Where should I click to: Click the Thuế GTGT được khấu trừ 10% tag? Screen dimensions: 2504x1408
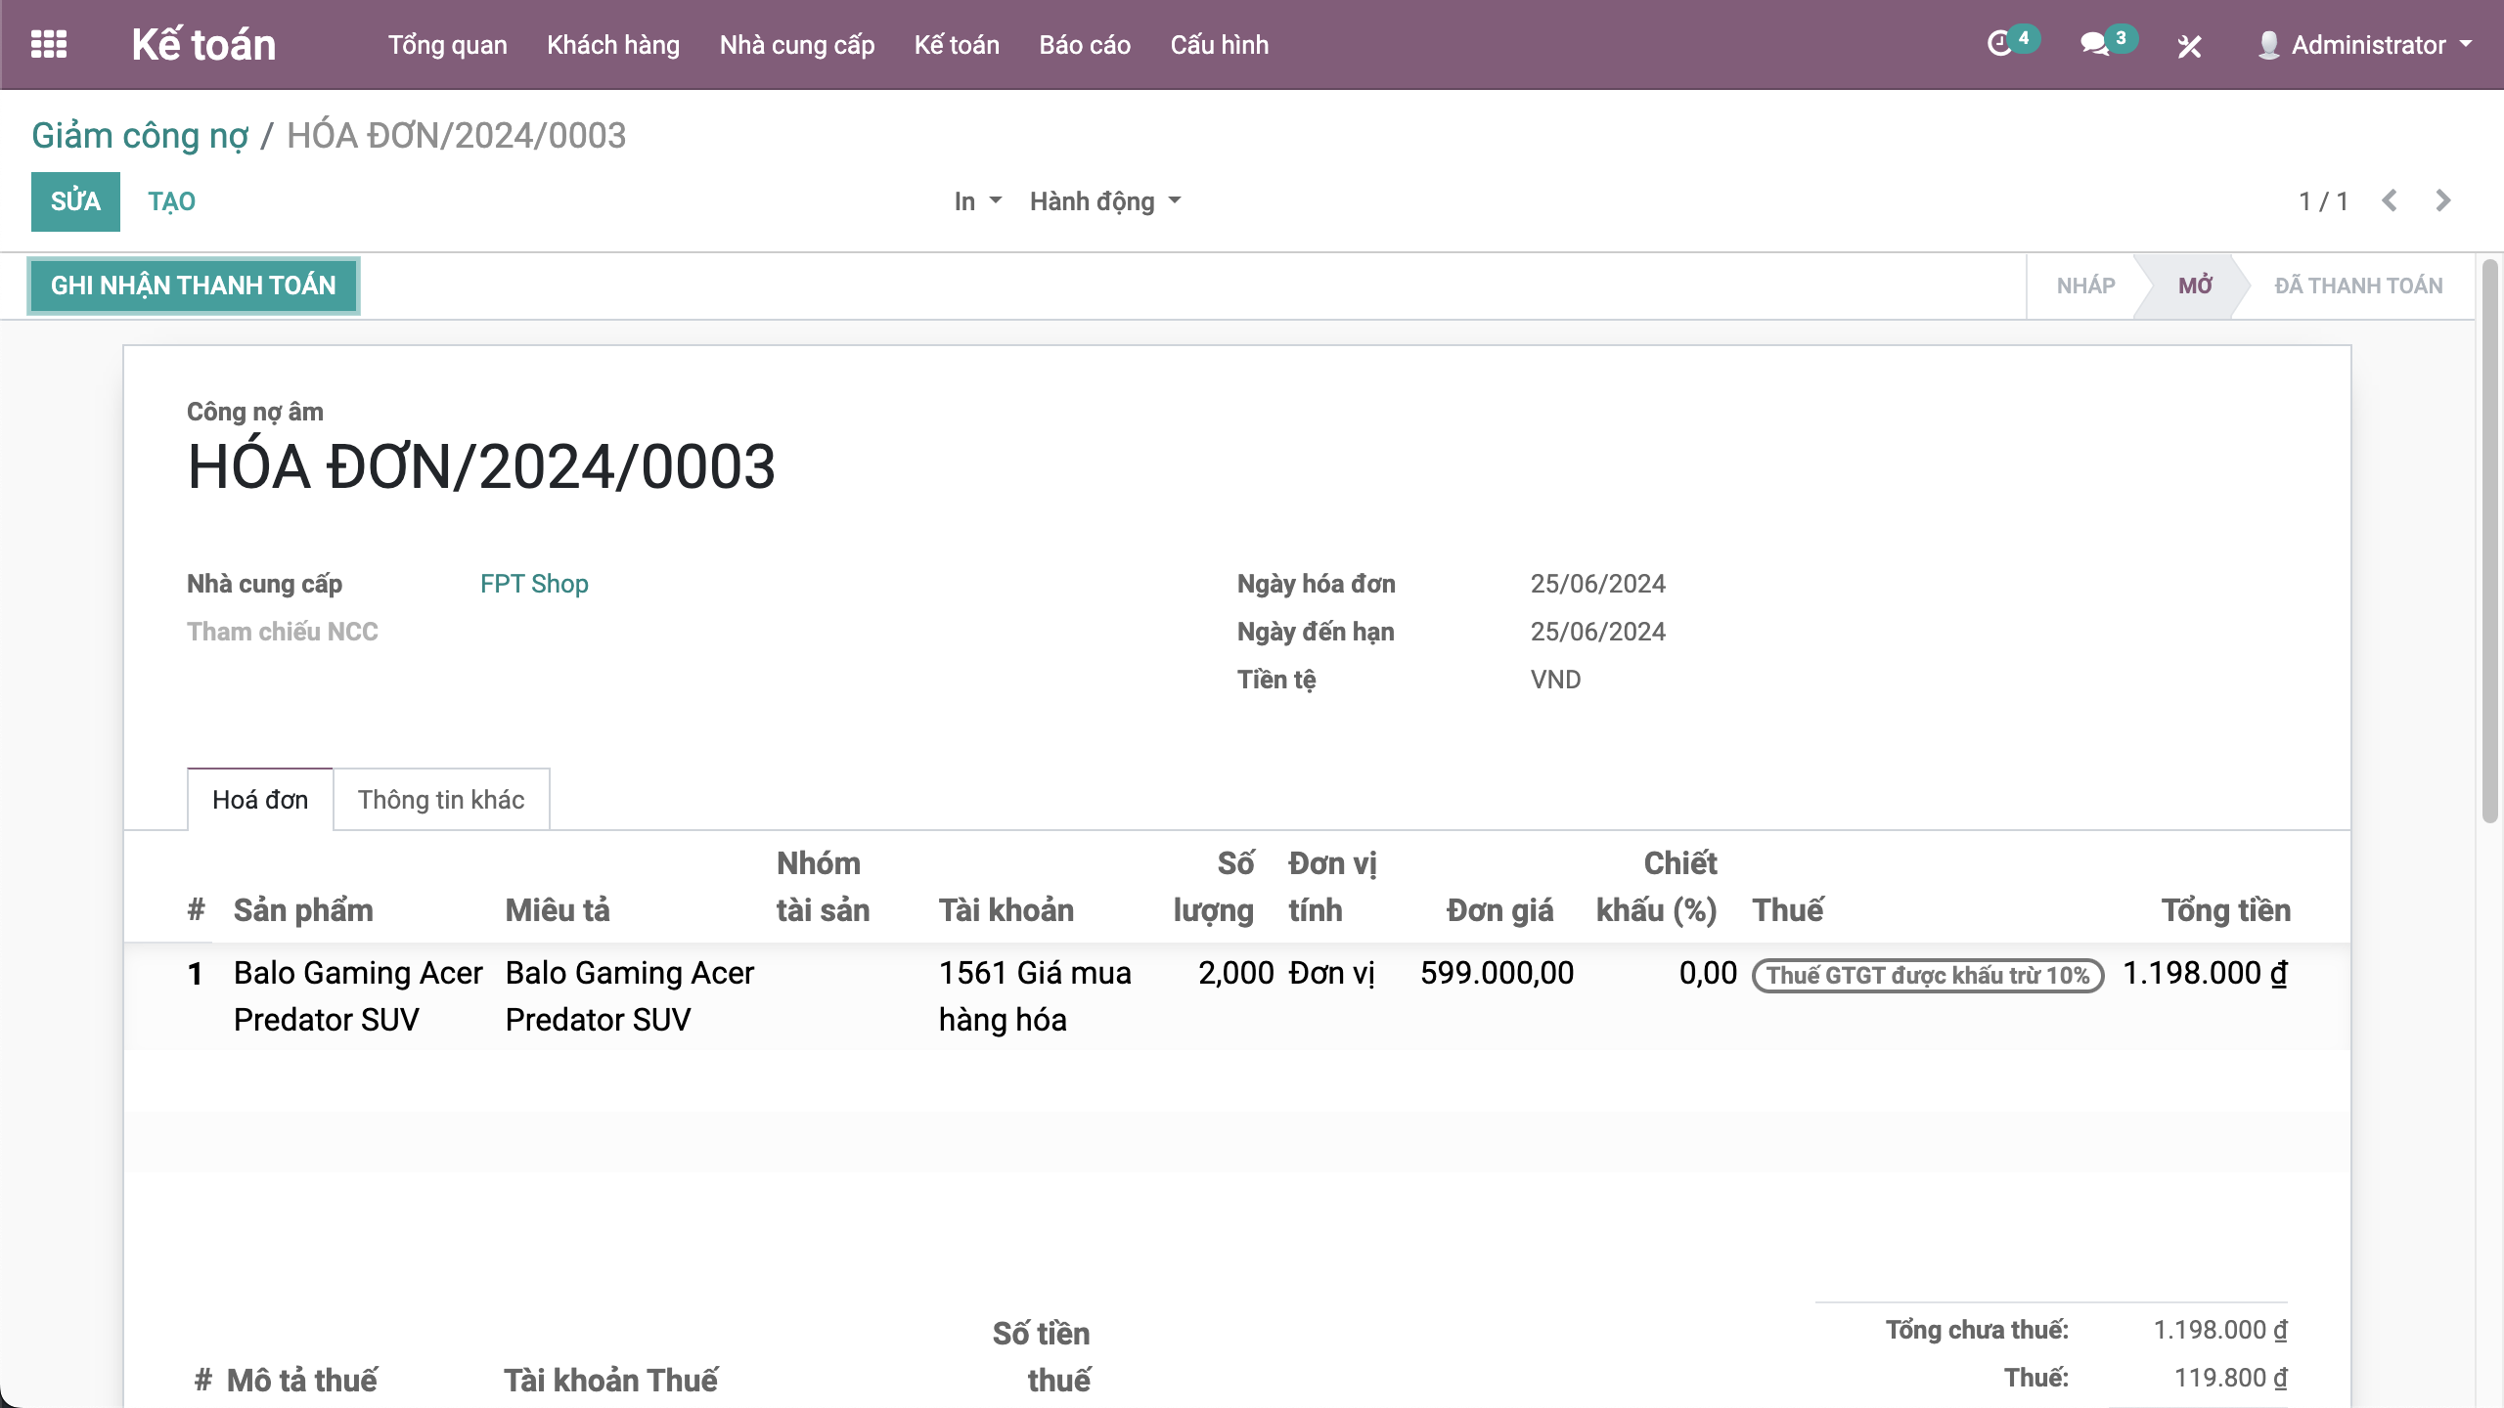pyautogui.click(x=1927, y=975)
